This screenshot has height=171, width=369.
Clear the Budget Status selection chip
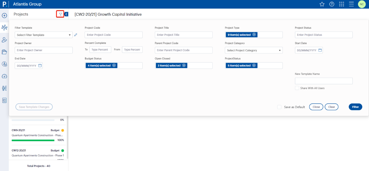(x=114, y=66)
